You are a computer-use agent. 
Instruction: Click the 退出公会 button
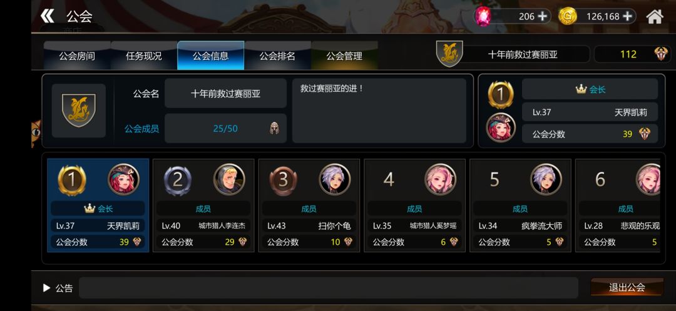[627, 287]
